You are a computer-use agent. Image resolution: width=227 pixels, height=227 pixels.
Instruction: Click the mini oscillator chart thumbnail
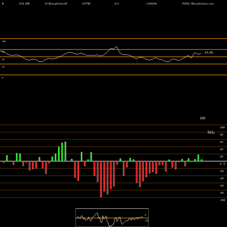point(112,217)
